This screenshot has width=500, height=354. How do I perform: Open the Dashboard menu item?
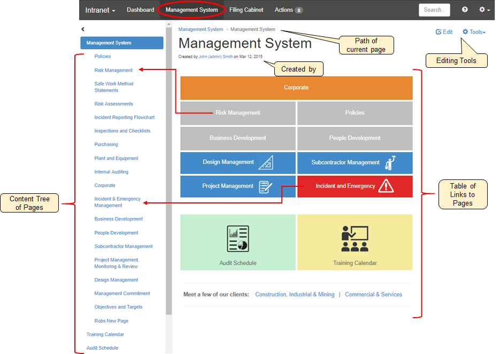[x=140, y=10]
